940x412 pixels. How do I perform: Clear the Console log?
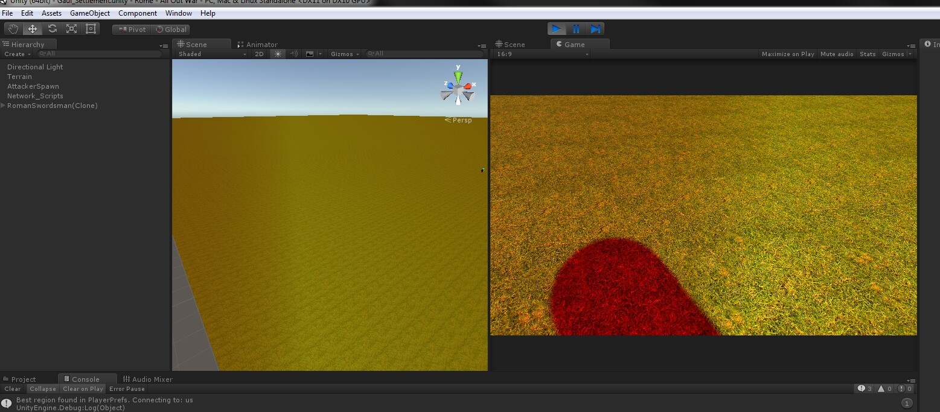pos(12,388)
